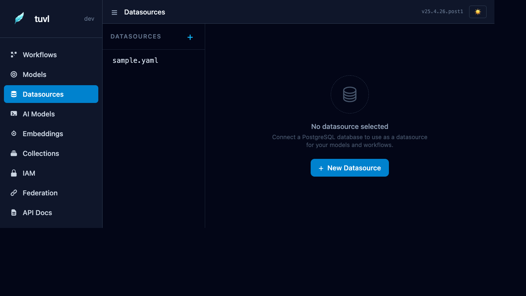The height and width of the screenshot is (296, 526).
Task: Open AI Models page
Action: 51,114
